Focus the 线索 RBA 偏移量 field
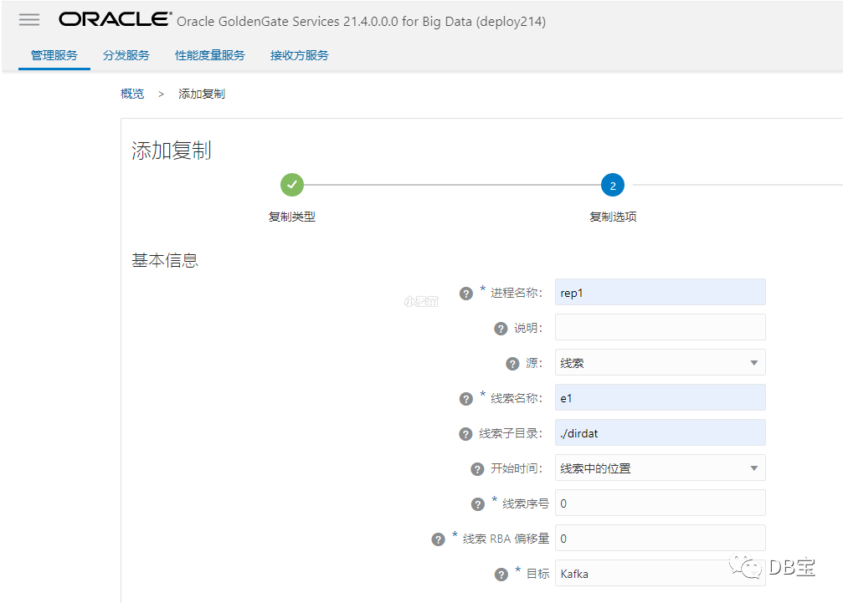Viewport: 843px width, 603px height. [x=661, y=538]
